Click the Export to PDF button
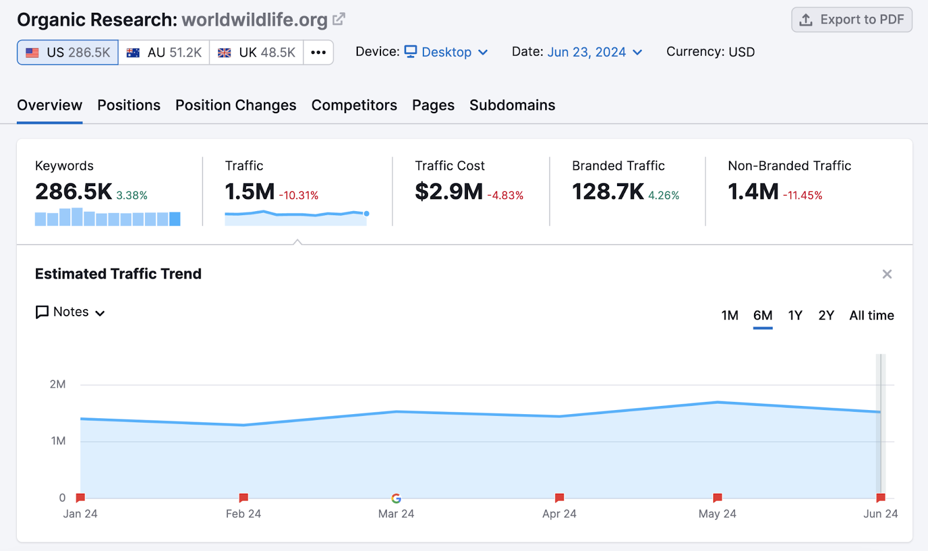This screenshot has height=551, width=928. point(851,20)
